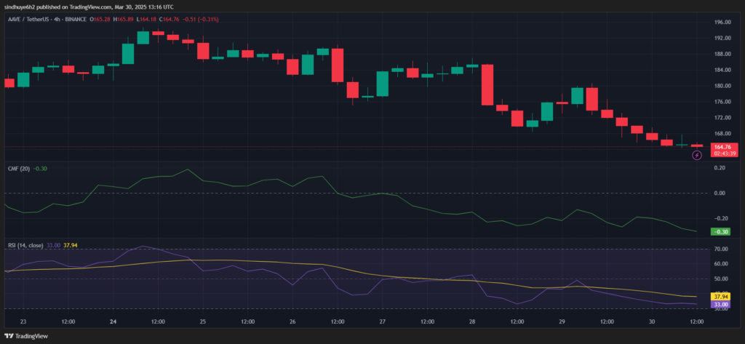The width and height of the screenshot is (745, 344).
Task: Click the sindhuye6h2 publisher name in header
Action: point(23,7)
